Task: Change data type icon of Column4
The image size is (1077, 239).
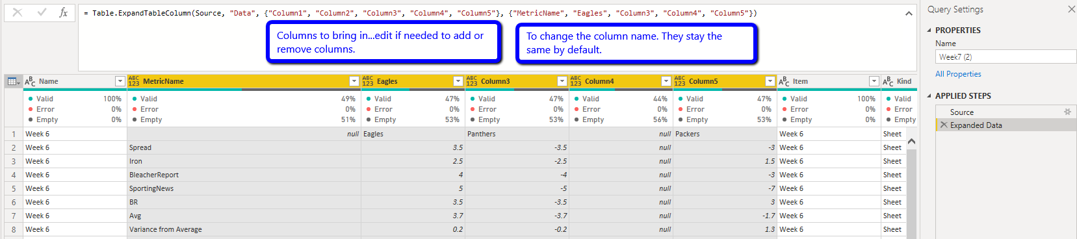Action: (576, 81)
